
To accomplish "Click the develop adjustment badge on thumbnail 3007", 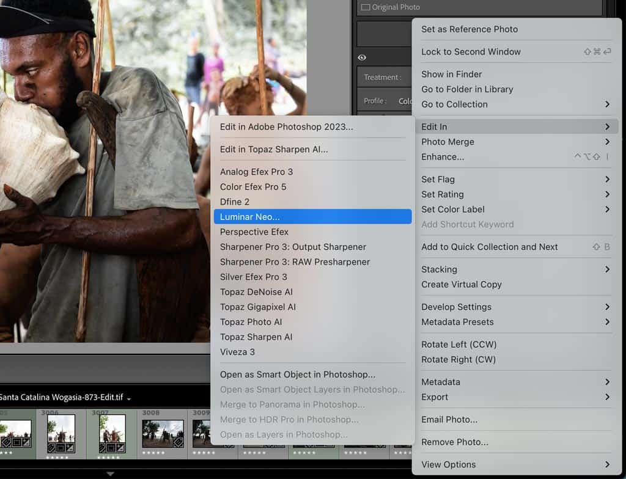I will [x=120, y=447].
